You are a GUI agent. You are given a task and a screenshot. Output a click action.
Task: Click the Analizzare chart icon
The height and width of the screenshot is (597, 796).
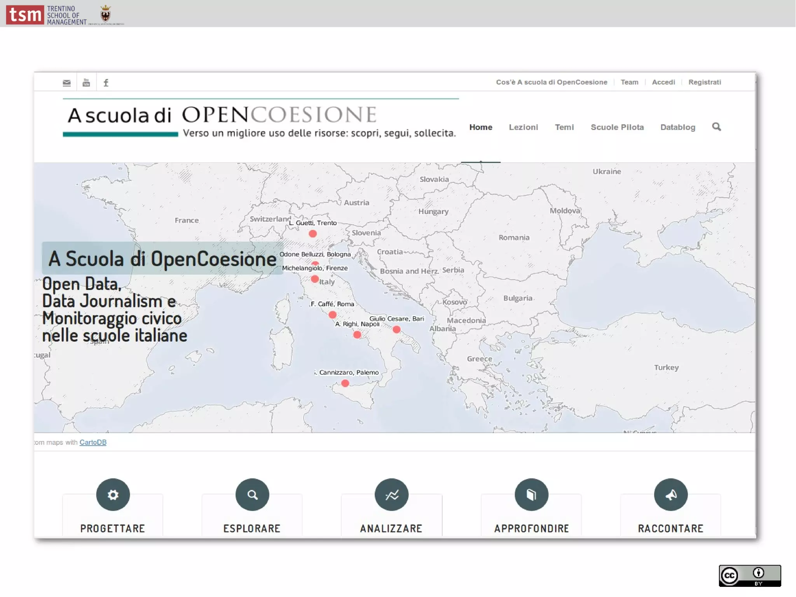(391, 495)
